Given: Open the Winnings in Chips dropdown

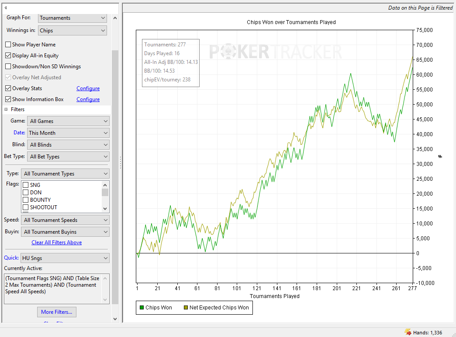Looking at the screenshot, I should [x=73, y=31].
